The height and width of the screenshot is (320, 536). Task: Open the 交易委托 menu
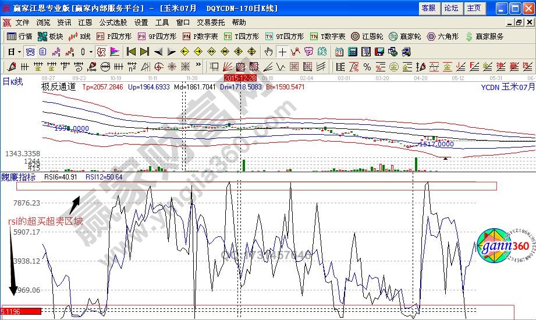click(x=210, y=23)
